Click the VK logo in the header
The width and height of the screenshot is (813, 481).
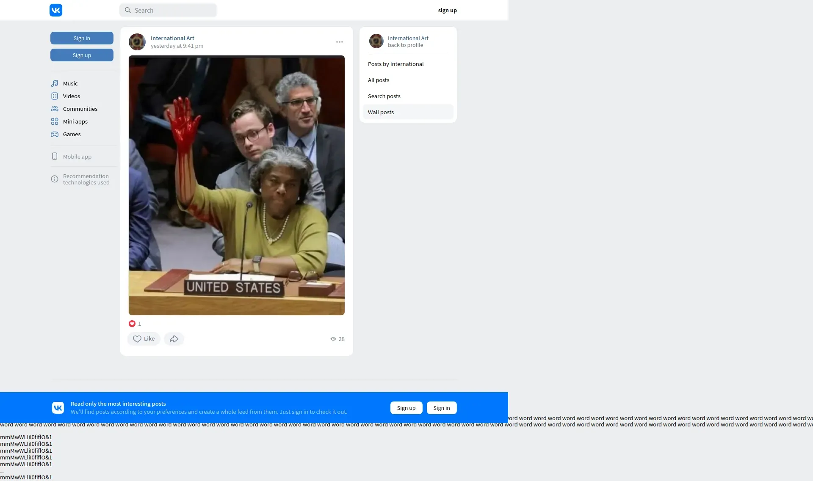56,10
